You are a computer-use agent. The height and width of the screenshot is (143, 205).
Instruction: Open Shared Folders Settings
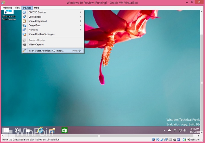53,34
